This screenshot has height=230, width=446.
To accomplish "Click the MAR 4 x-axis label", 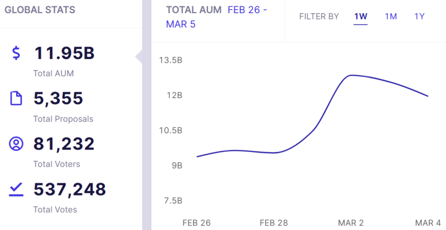I will 428,223.
